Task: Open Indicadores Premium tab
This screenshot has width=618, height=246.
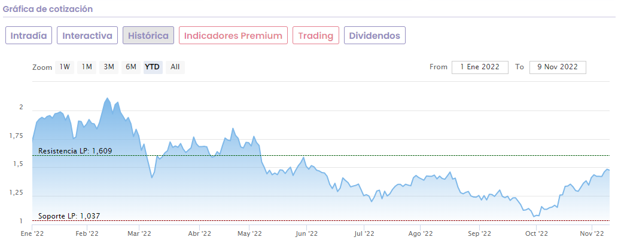Action: pyautogui.click(x=233, y=35)
